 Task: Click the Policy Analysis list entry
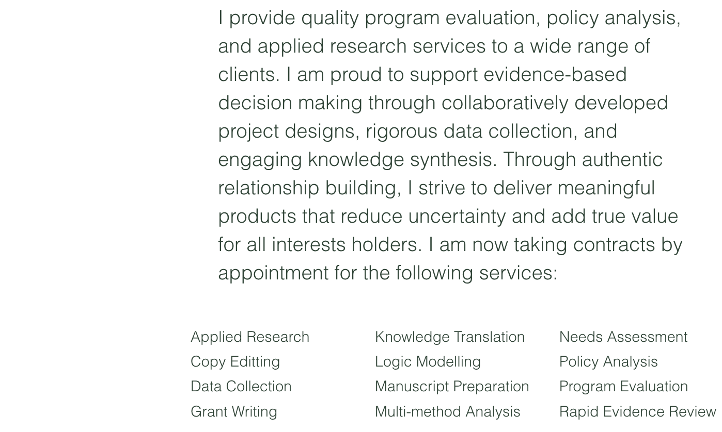(608, 362)
